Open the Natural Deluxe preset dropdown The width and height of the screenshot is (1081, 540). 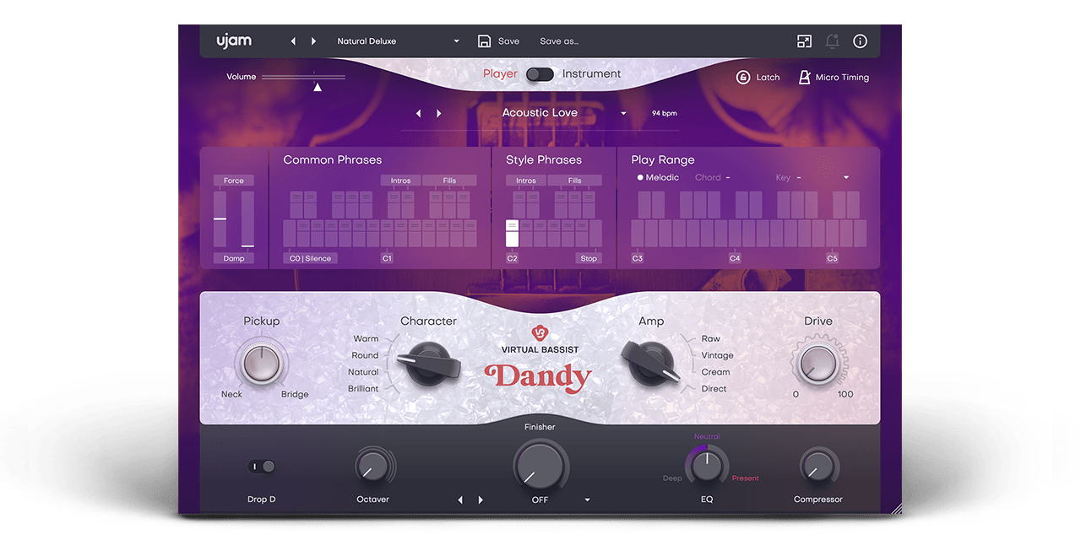pyautogui.click(x=456, y=41)
